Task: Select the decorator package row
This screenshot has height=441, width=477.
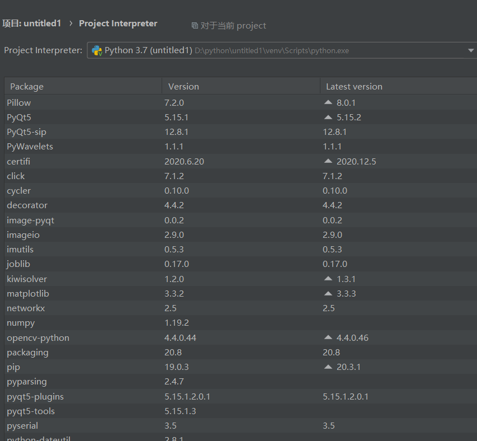Action: [x=241, y=205]
